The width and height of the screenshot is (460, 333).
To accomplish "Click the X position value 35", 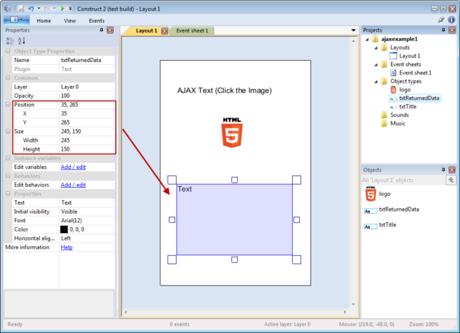I will click(x=87, y=113).
